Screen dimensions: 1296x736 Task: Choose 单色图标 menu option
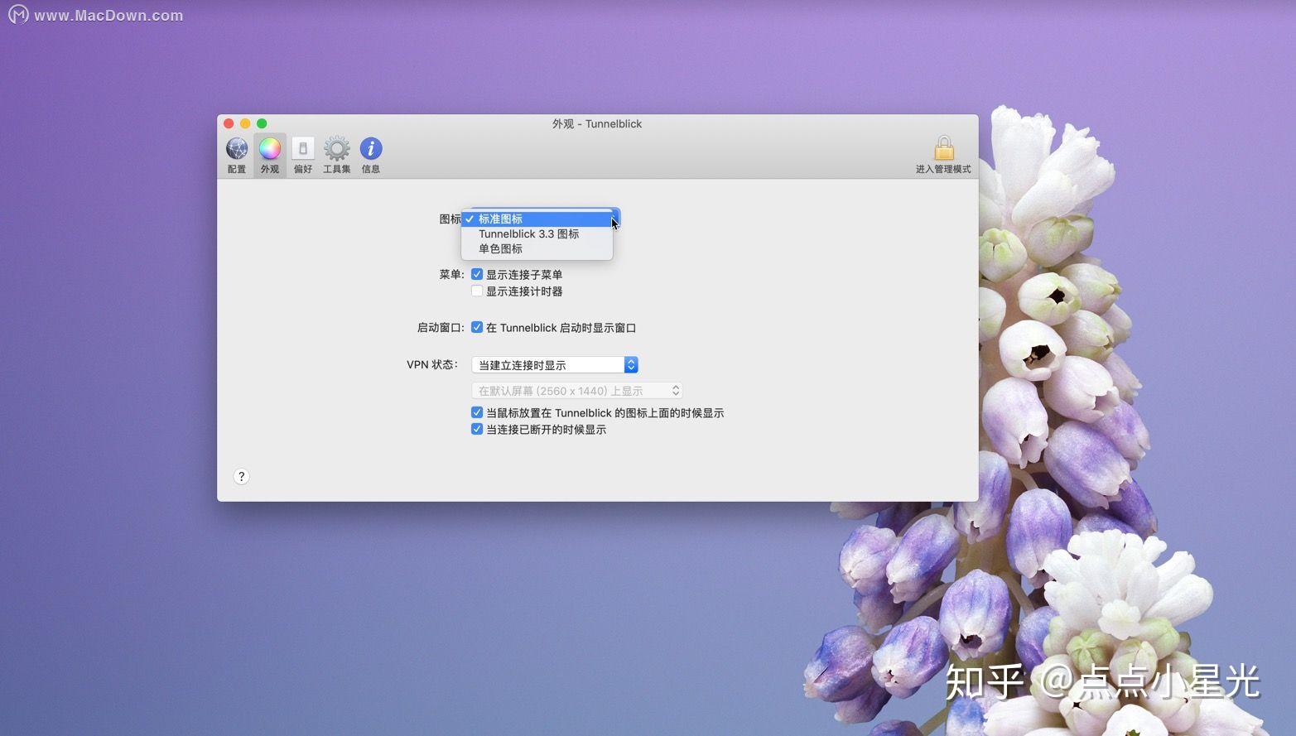tap(537, 248)
